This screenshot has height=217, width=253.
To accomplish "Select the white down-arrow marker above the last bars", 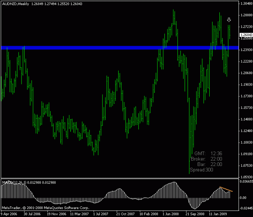I will click(x=229, y=20).
